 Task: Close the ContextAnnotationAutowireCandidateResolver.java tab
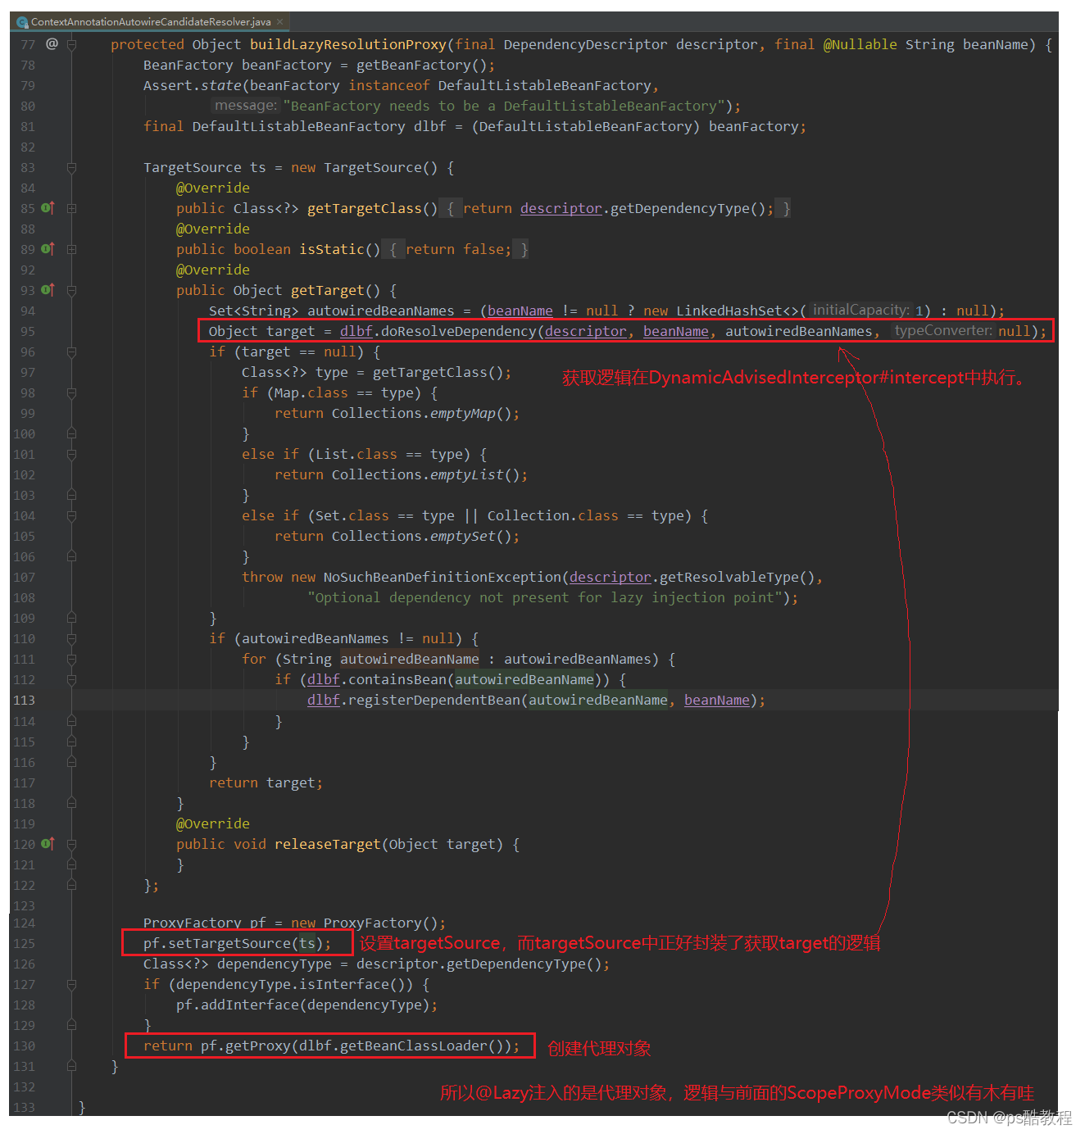pyautogui.click(x=280, y=21)
